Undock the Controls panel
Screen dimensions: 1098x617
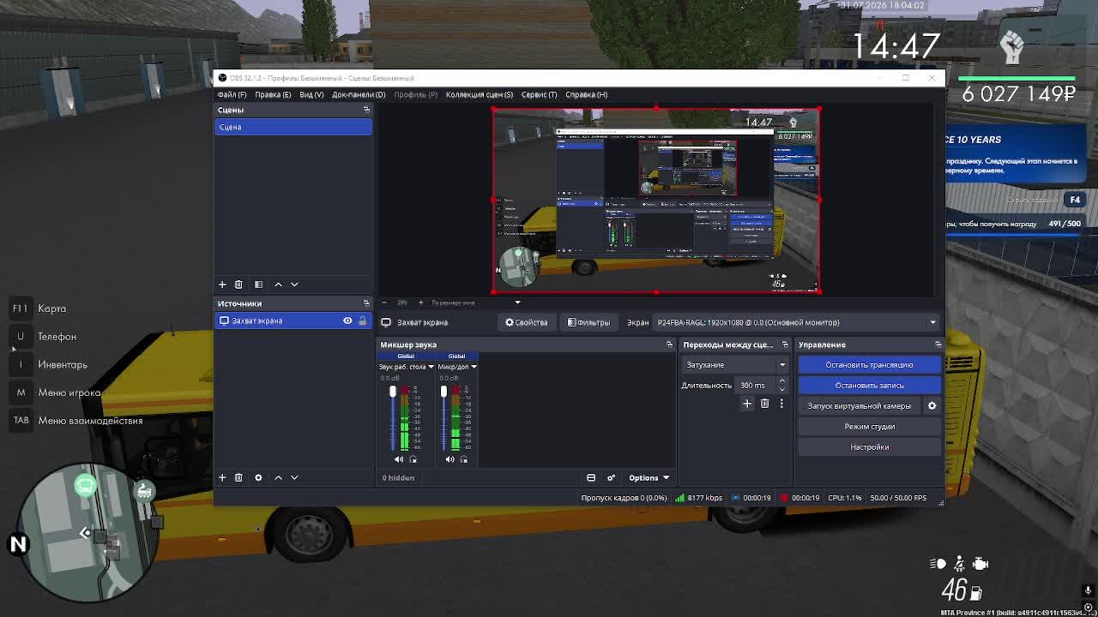[x=938, y=344]
